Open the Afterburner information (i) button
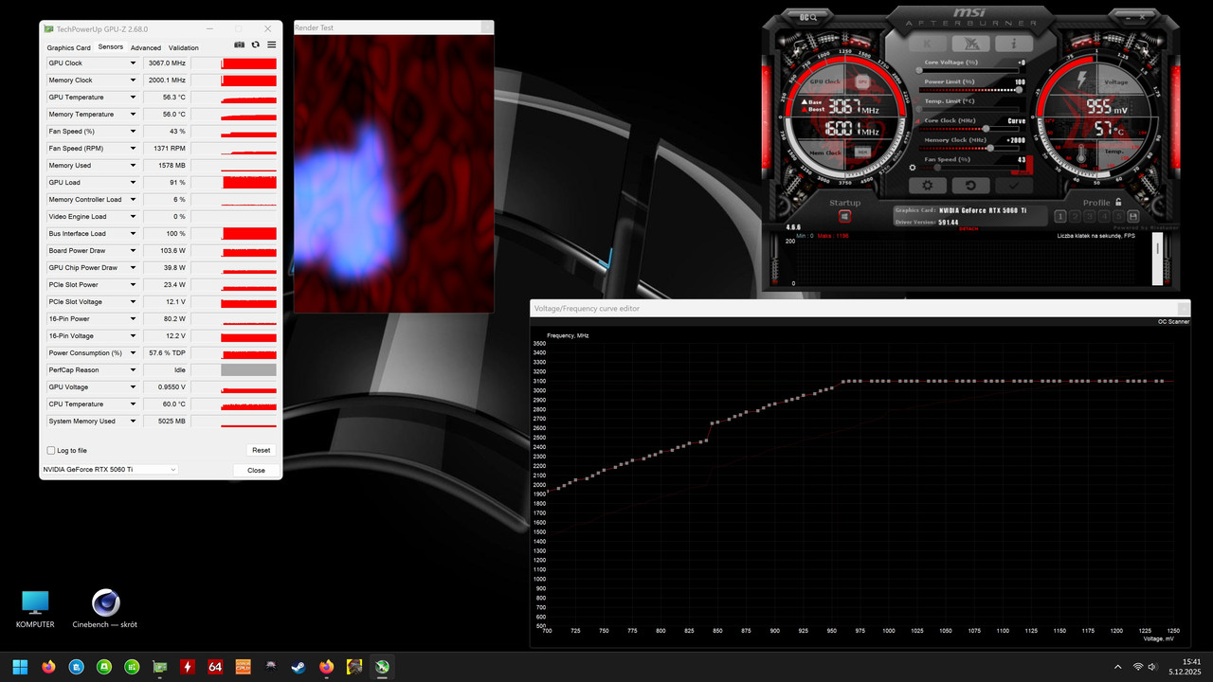 [1014, 44]
